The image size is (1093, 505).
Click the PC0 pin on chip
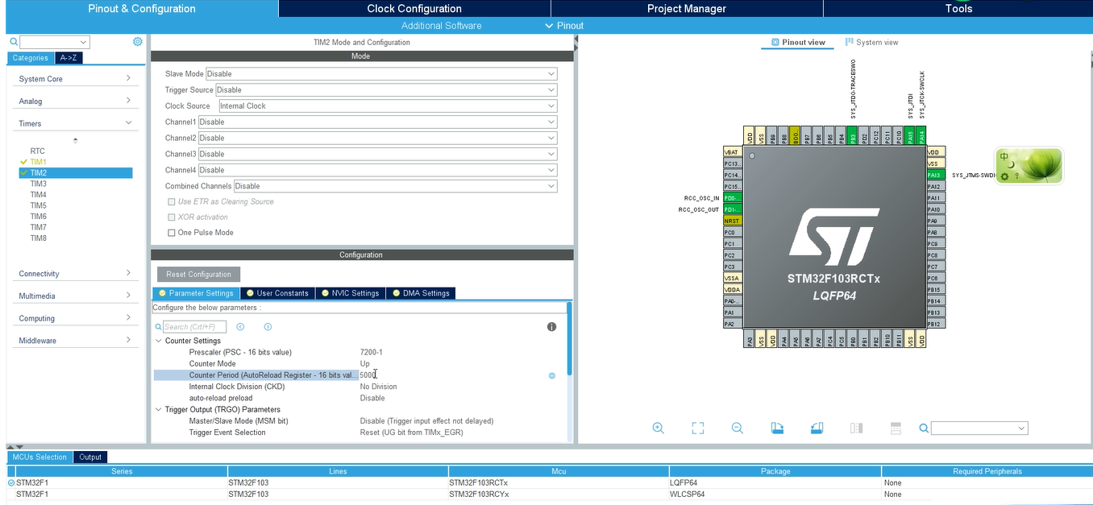point(732,232)
